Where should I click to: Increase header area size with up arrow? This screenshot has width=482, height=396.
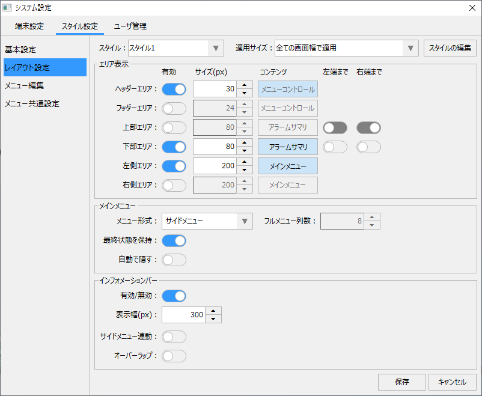244,85
